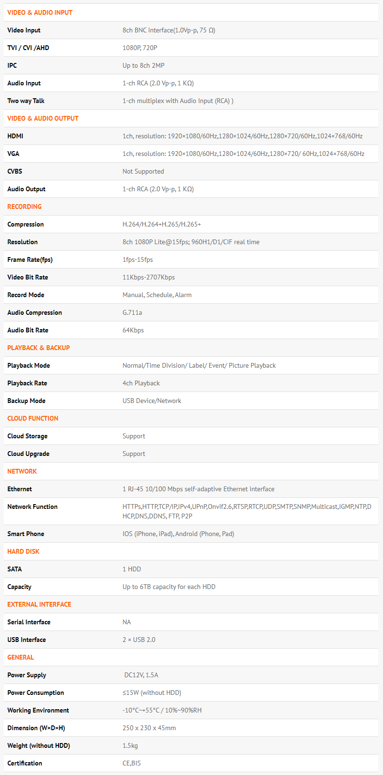This screenshot has width=383, height=775.
Task: Select the Certification value CE,BIS
Action: coord(131,763)
